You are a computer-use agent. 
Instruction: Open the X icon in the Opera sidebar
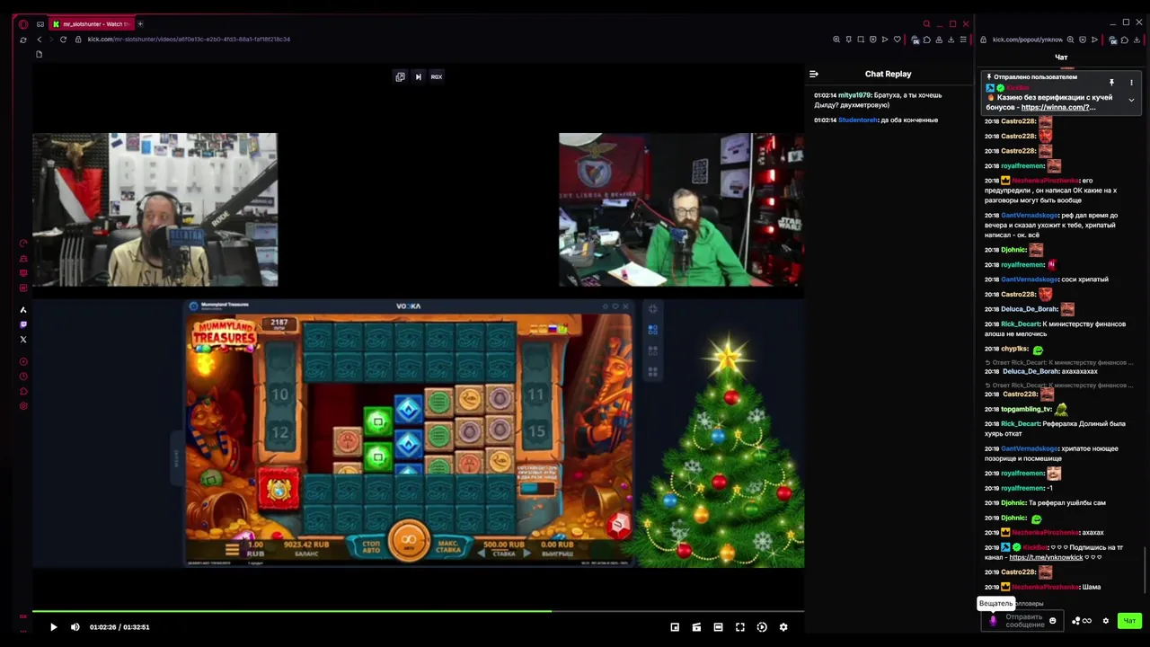click(x=23, y=340)
